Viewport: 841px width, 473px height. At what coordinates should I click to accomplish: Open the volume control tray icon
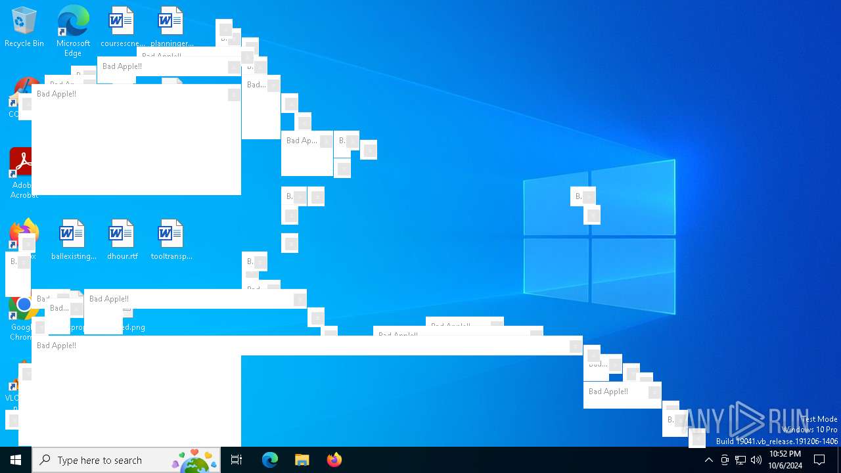[x=756, y=460]
